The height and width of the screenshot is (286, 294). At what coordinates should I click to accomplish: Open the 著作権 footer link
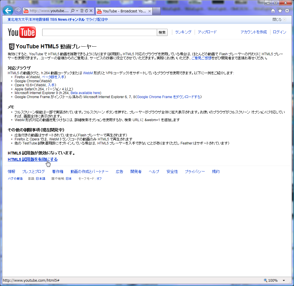(x=58, y=171)
